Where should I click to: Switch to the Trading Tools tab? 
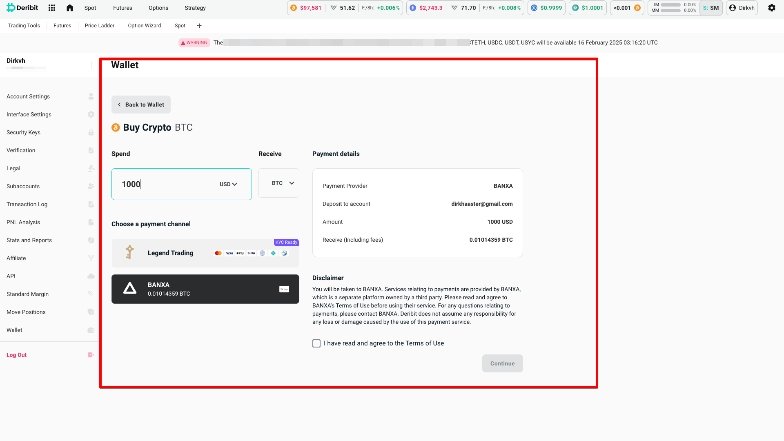click(x=24, y=26)
